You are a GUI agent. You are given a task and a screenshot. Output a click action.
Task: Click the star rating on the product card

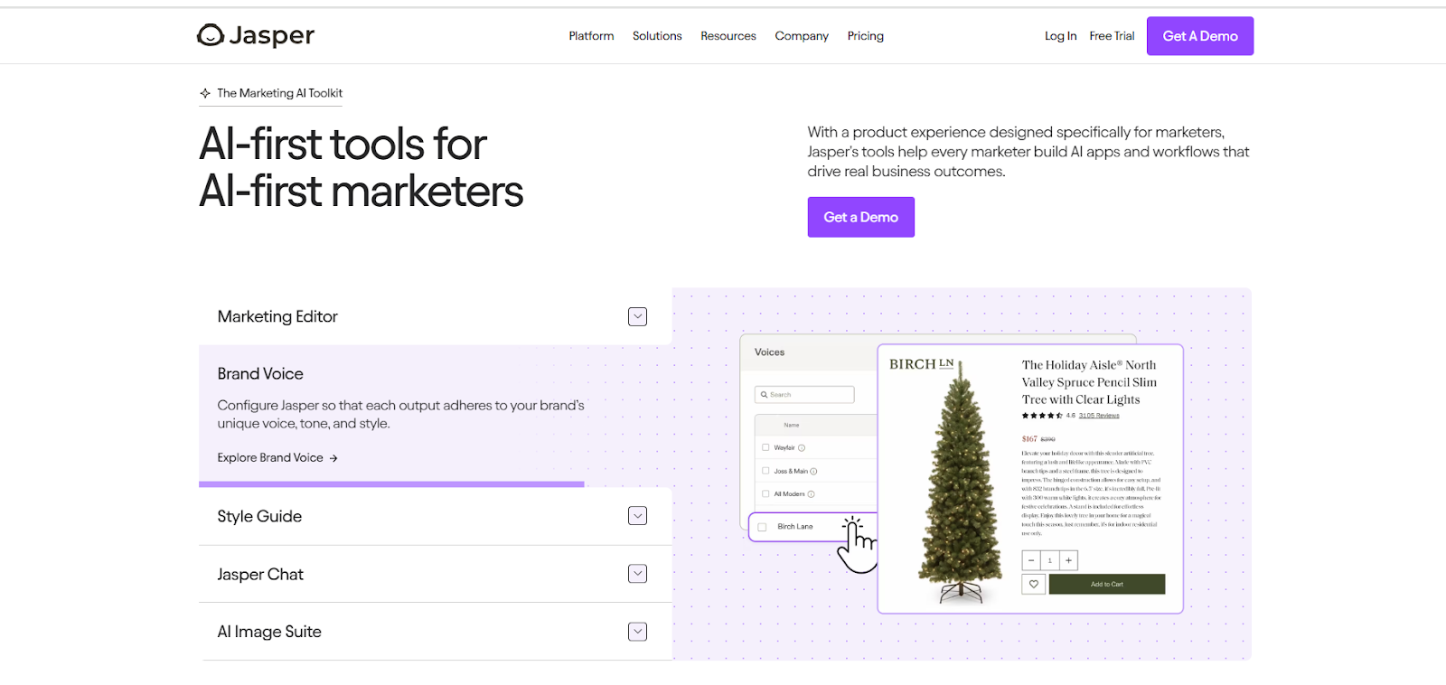1042,416
